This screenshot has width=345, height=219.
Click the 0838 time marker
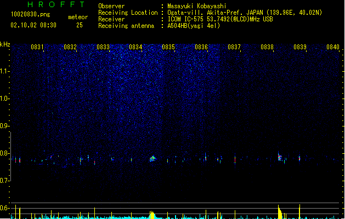click(267, 47)
